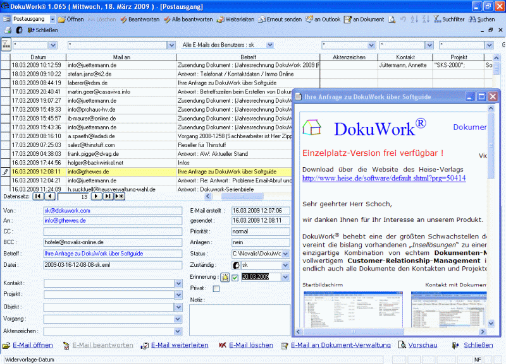Click the undo arrow icon
Screen dimensions: 506x364
[403, 20]
